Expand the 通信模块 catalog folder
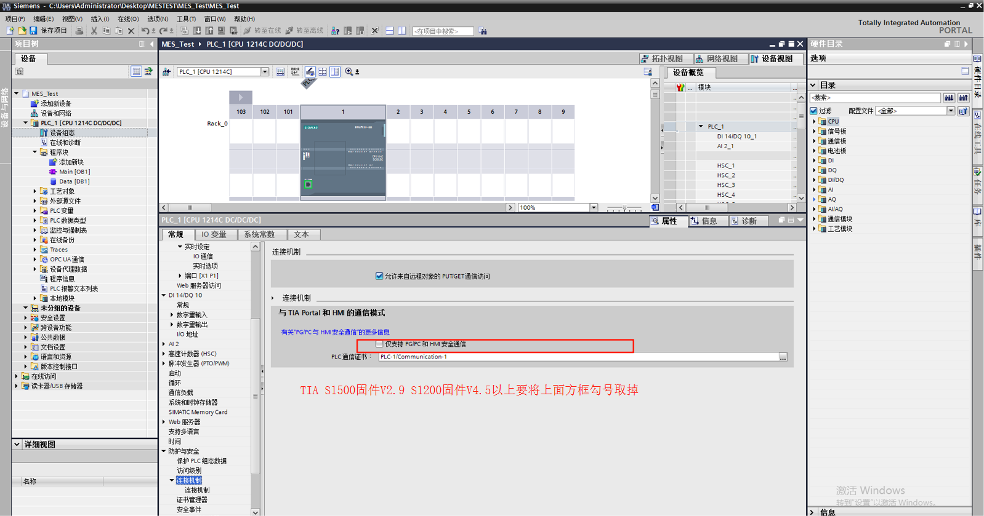The image size is (984, 516). pyautogui.click(x=814, y=219)
